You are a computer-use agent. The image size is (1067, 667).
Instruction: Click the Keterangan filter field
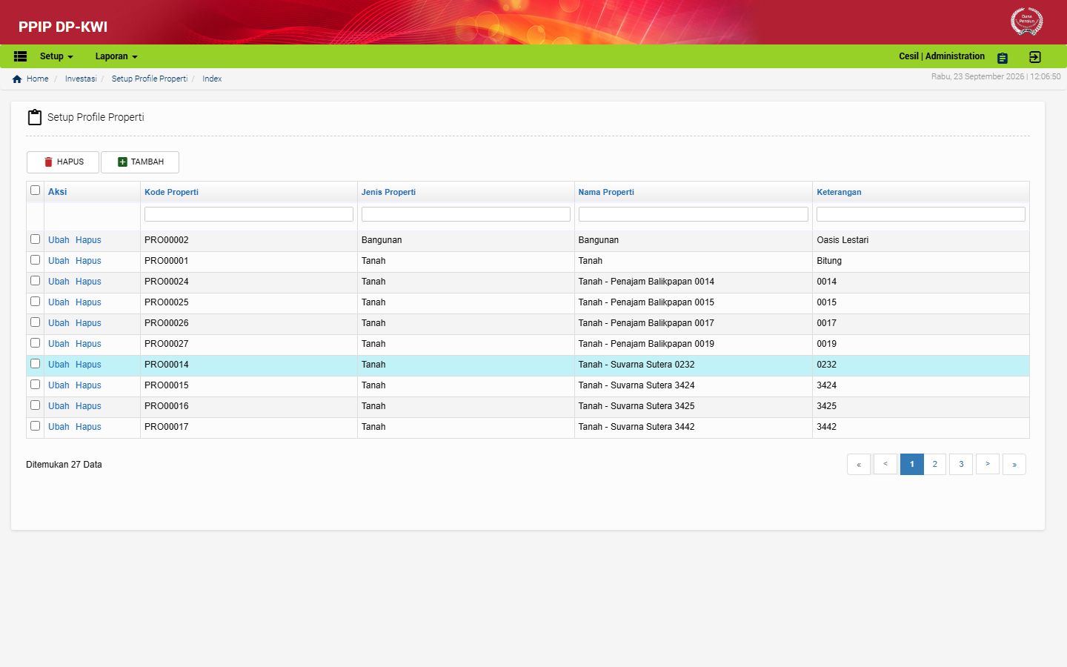(921, 214)
